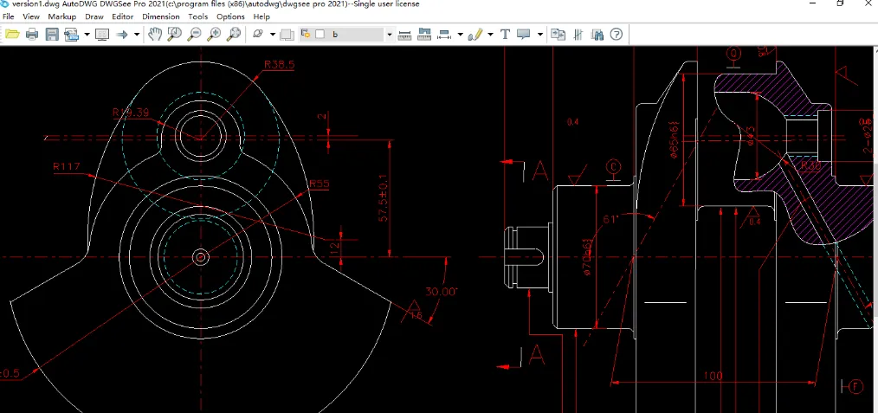Select the linear dimension tool

pyautogui.click(x=444, y=35)
